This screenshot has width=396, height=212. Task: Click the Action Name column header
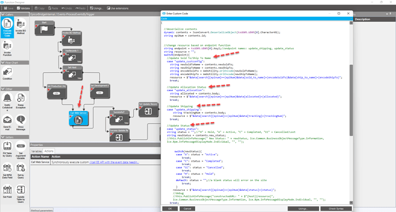(40, 156)
